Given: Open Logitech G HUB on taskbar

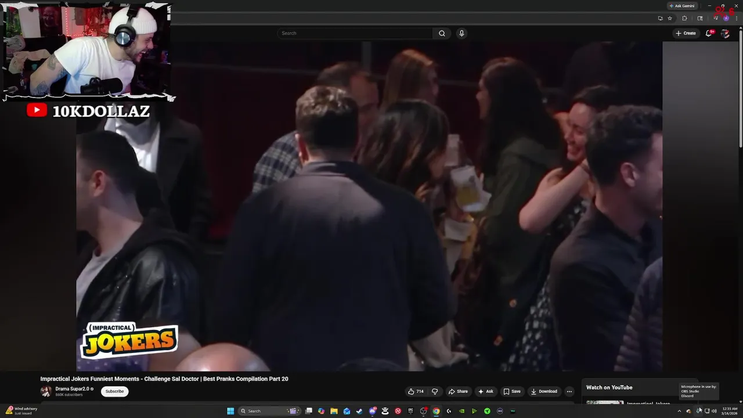Looking at the screenshot, I should [449, 411].
